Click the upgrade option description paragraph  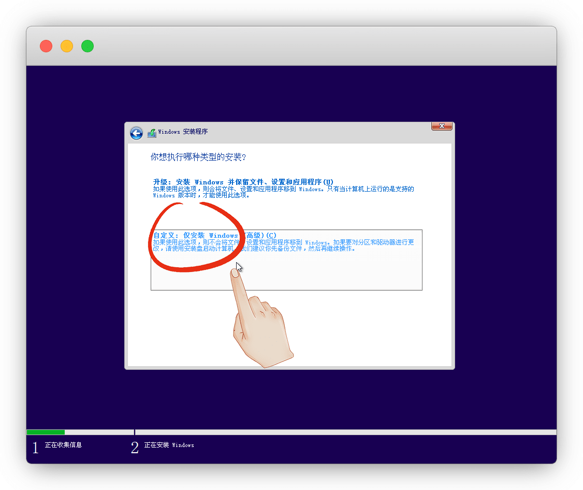(x=283, y=192)
